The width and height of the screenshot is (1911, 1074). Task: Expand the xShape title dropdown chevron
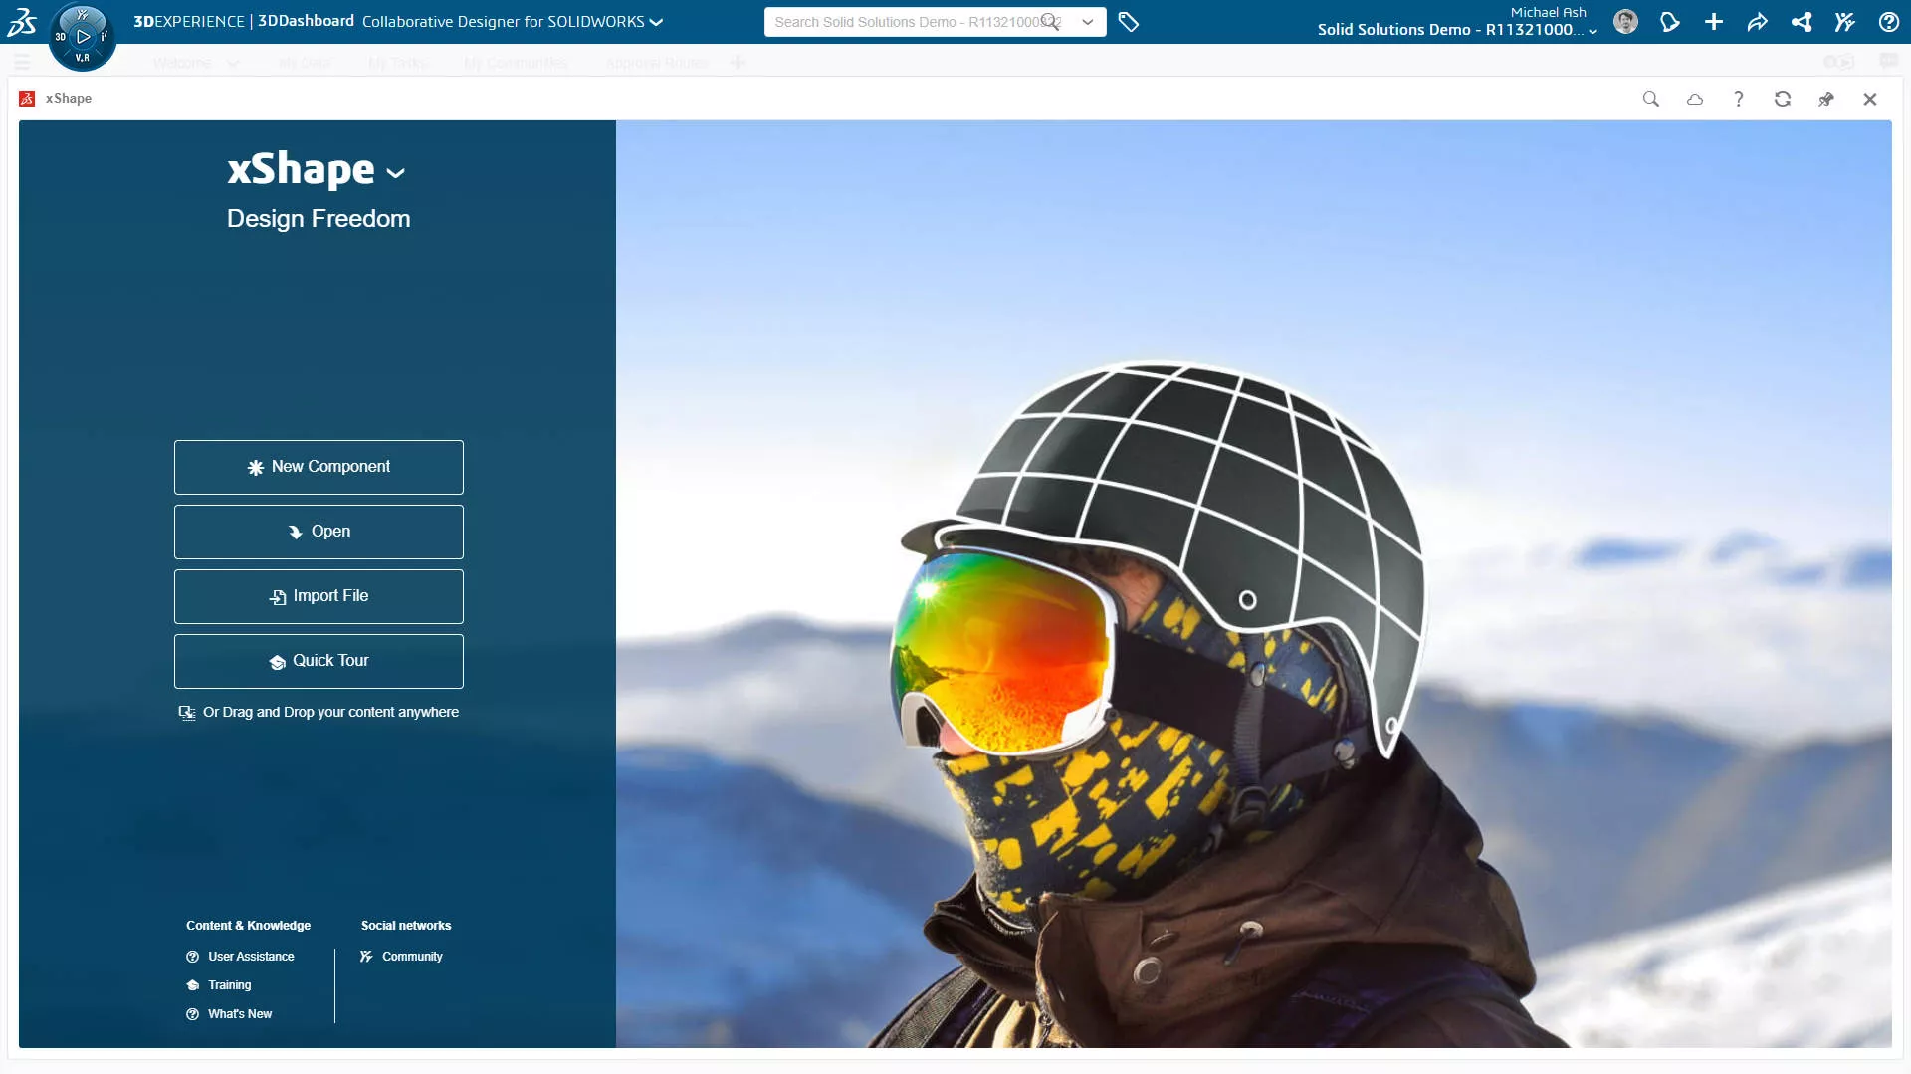pyautogui.click(x=395, y=173)
